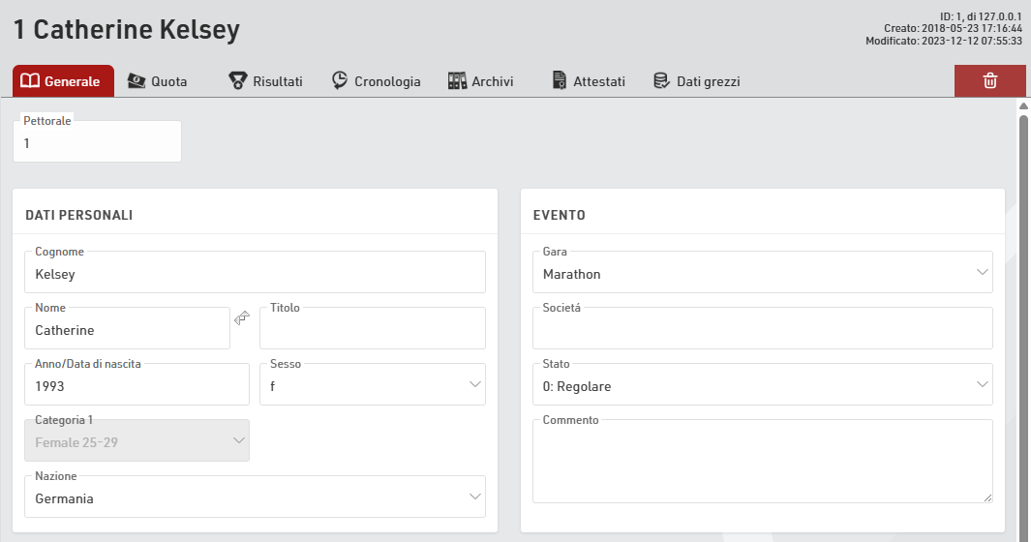Viewport: 1031px width, 542px height.
Task: Click the medal icon beside Risultati
Action: click(x=237, y=81)
